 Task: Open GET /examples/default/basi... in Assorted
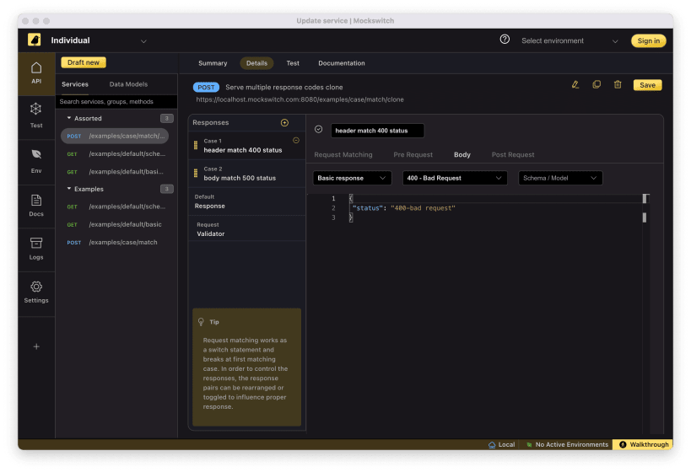pos(116,172)
